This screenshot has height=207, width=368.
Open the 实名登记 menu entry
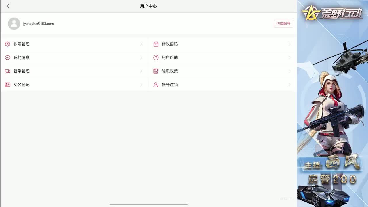point(74,85)
